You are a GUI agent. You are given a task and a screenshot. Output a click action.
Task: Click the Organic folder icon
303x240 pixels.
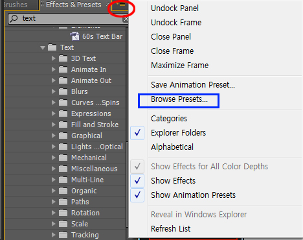click(63, 191)
